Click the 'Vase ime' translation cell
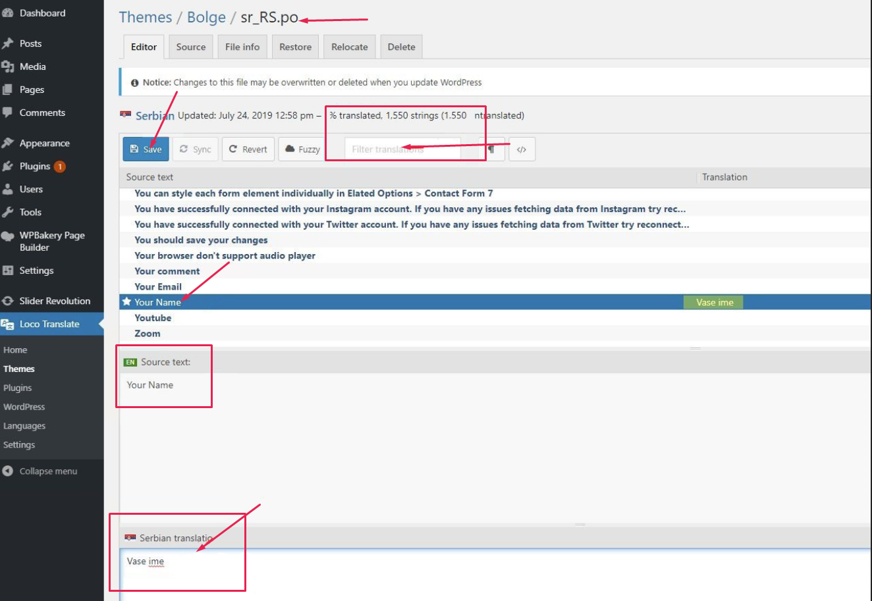This screenshot has height=601, width=872. [x=714, y=302]
